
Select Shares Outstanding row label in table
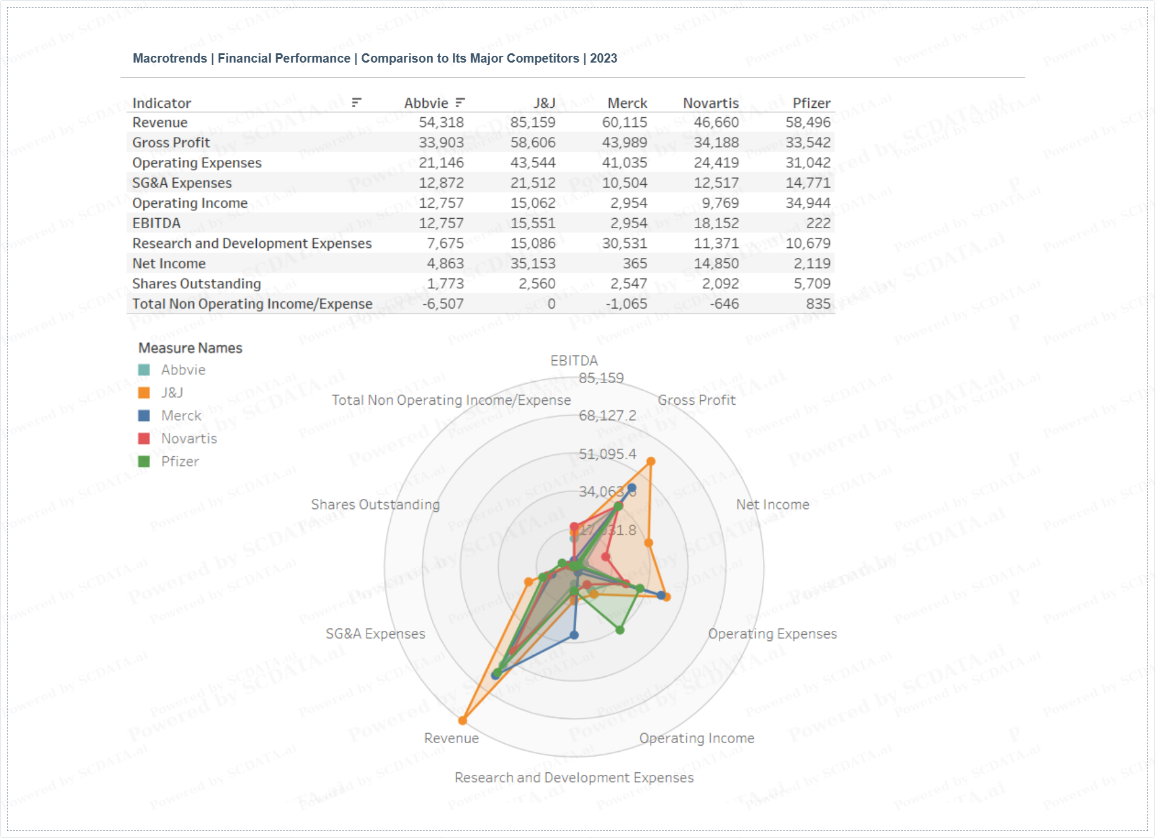tap(196, 284)
